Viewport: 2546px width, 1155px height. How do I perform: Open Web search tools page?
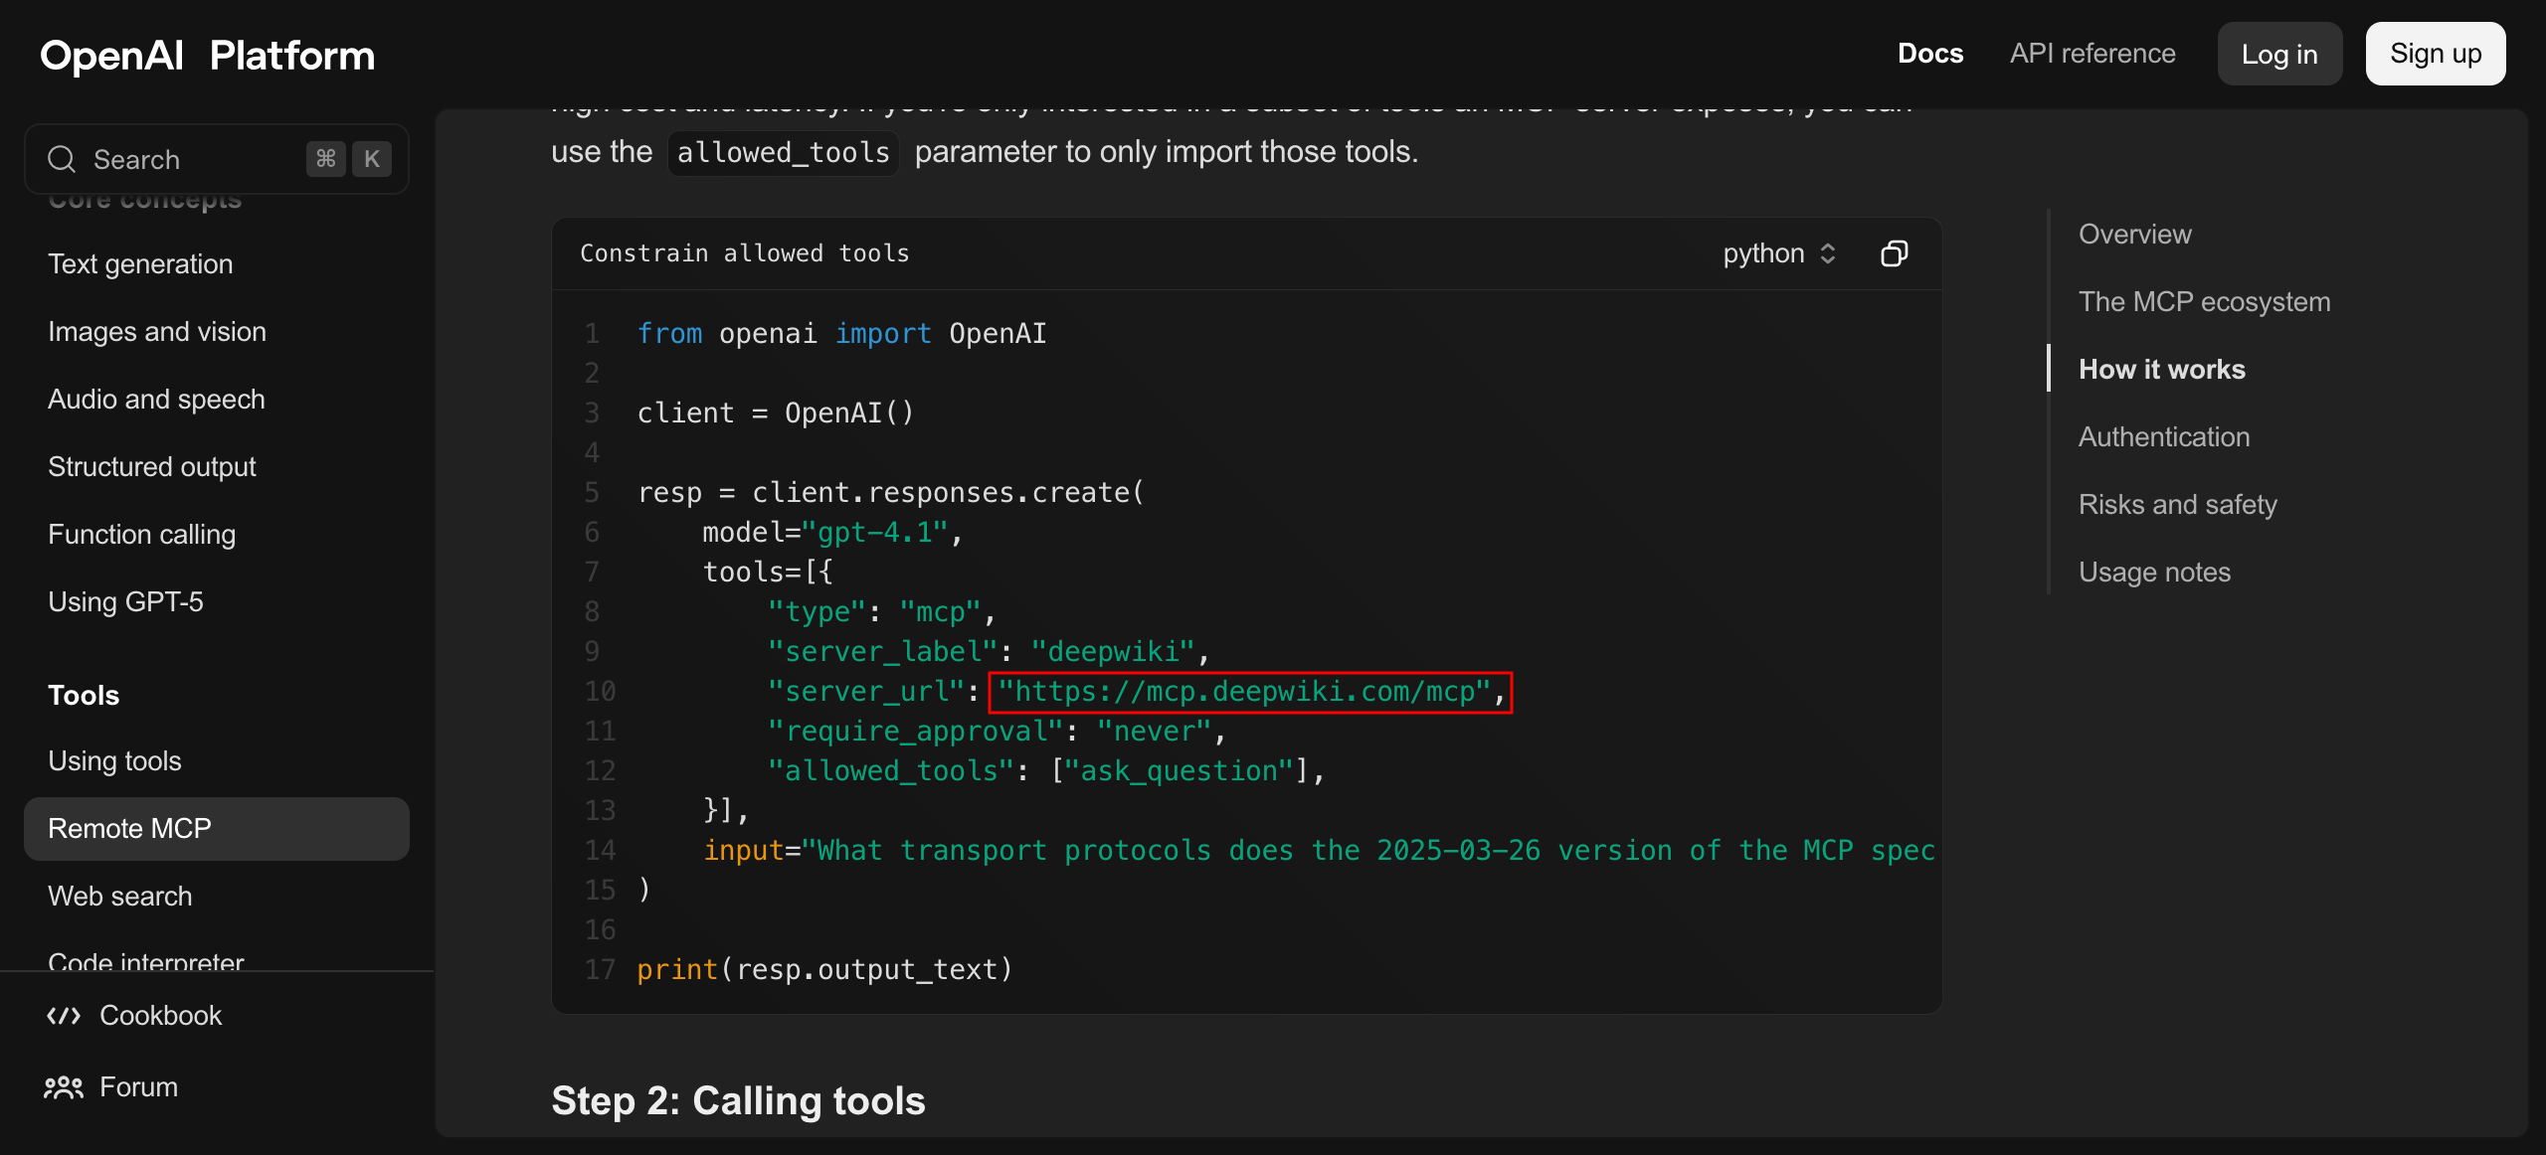coord(119,896)
